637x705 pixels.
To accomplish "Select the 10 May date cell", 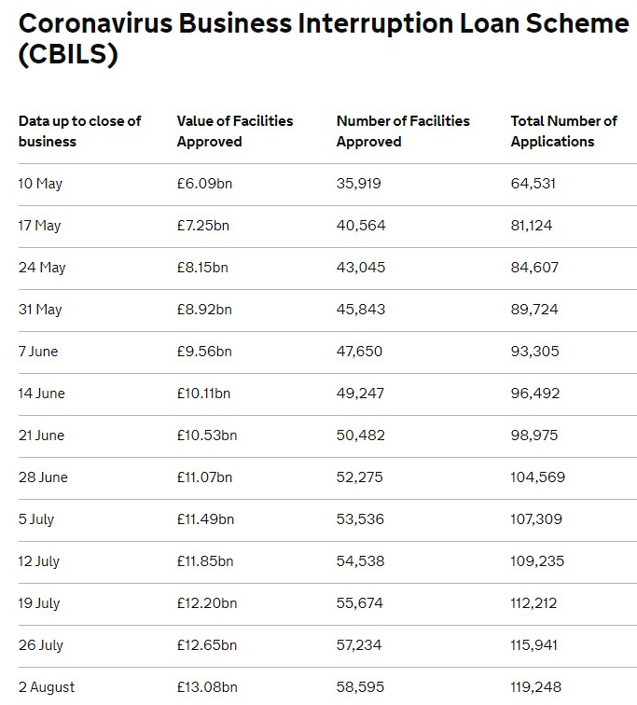I will pos(40,184).
